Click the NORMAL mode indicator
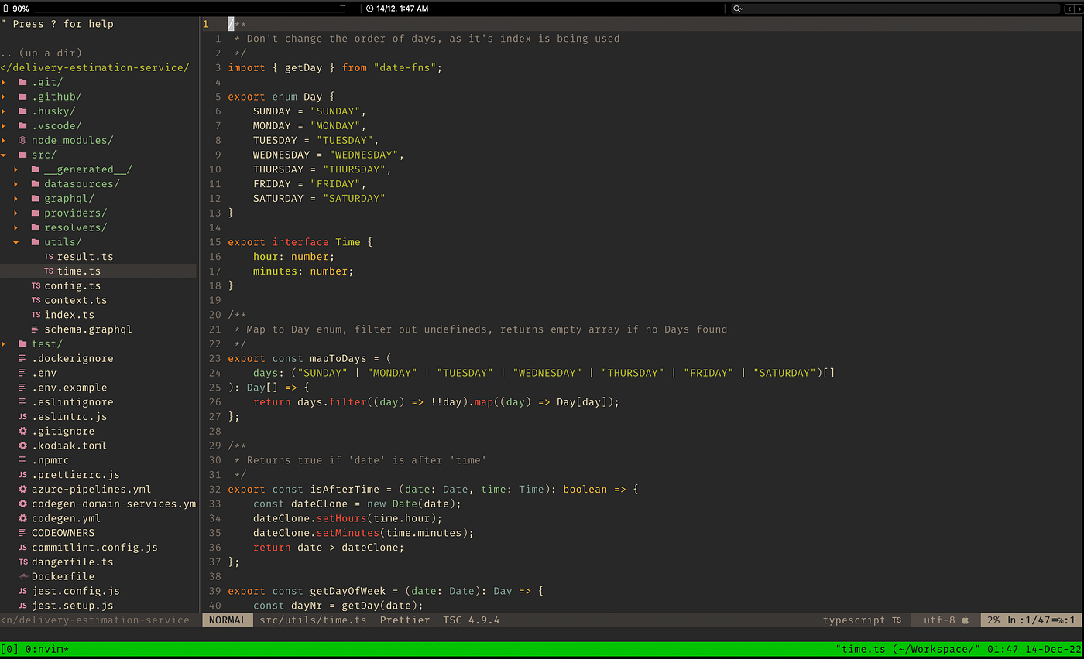The height and width of the screenshot is (659, 1084). 228,620
